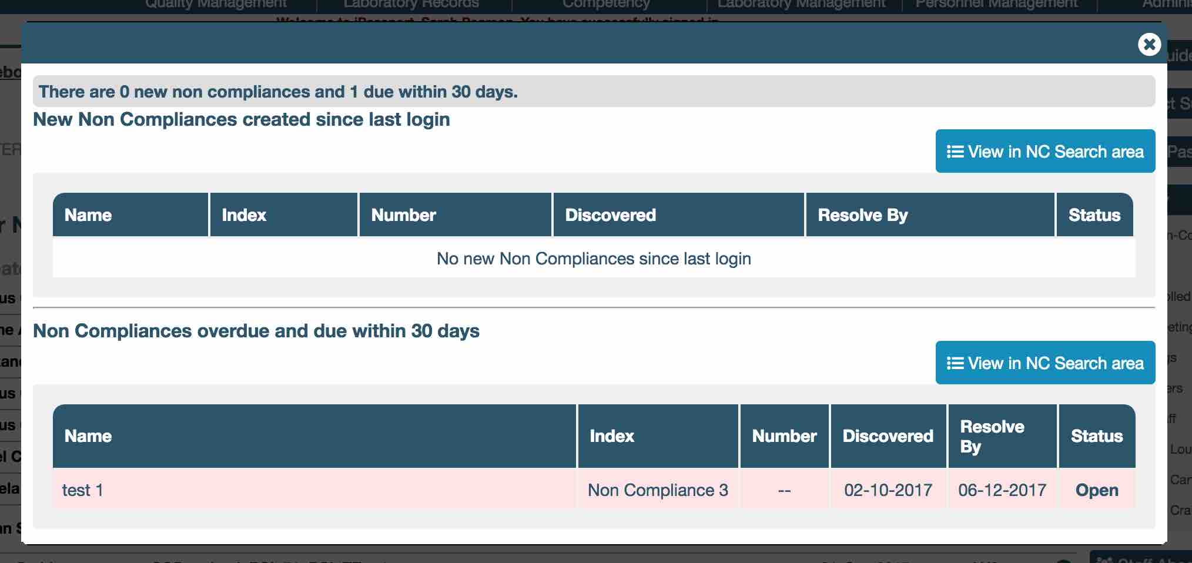Open NC Search for new non compliances
1192x563 pixels.
coord(1045,151)
